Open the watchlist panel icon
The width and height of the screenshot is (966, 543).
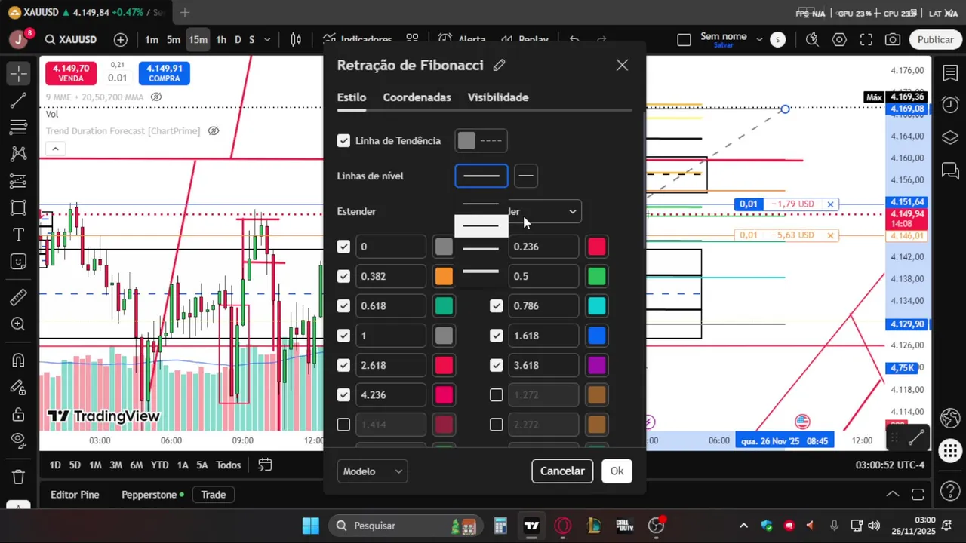[x=950, y=73]
